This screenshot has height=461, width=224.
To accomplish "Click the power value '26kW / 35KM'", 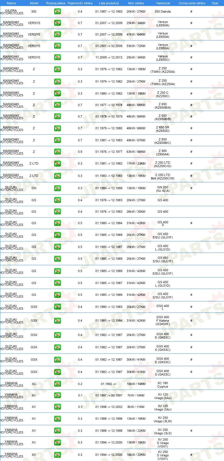I will pyautogui.click(x=136, y=212).
